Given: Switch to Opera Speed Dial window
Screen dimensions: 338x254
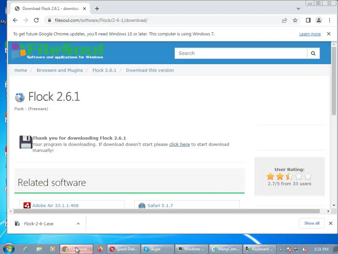Looking at the screenshot, I should [x=124, y=249].
